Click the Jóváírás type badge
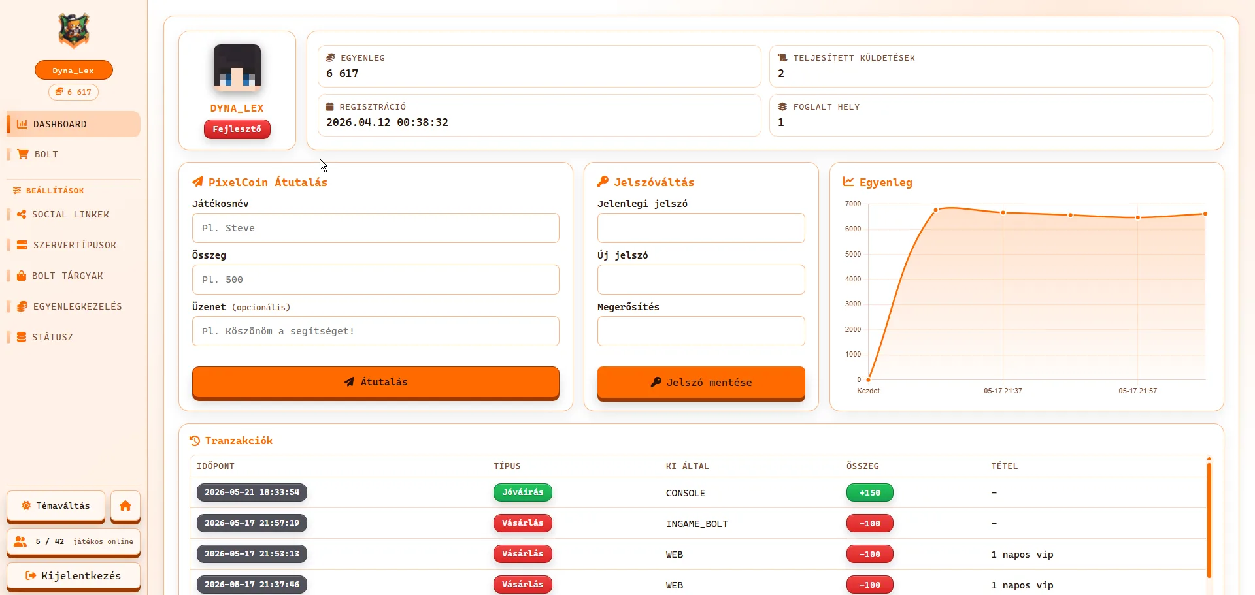The width and height of the screenshot is (1255, 595). click(523, 492)
